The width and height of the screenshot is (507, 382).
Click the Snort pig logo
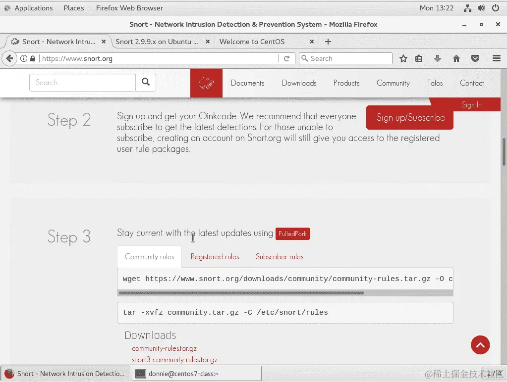206,83
